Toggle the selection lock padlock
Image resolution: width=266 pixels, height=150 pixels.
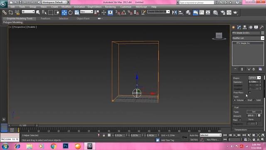[104, 135]
